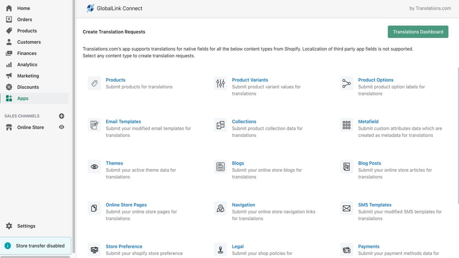459x258 pixels.
Task: Open the Collections link
Action: (x=244, y=121)
